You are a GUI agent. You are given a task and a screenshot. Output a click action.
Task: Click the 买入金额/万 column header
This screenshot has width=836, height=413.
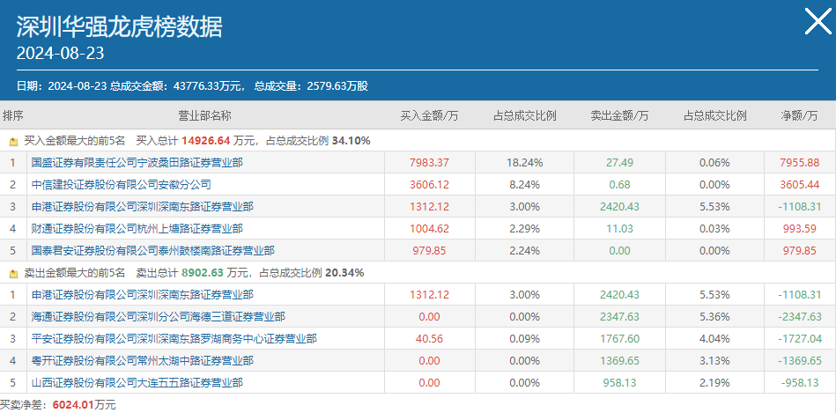pos(429,115)
